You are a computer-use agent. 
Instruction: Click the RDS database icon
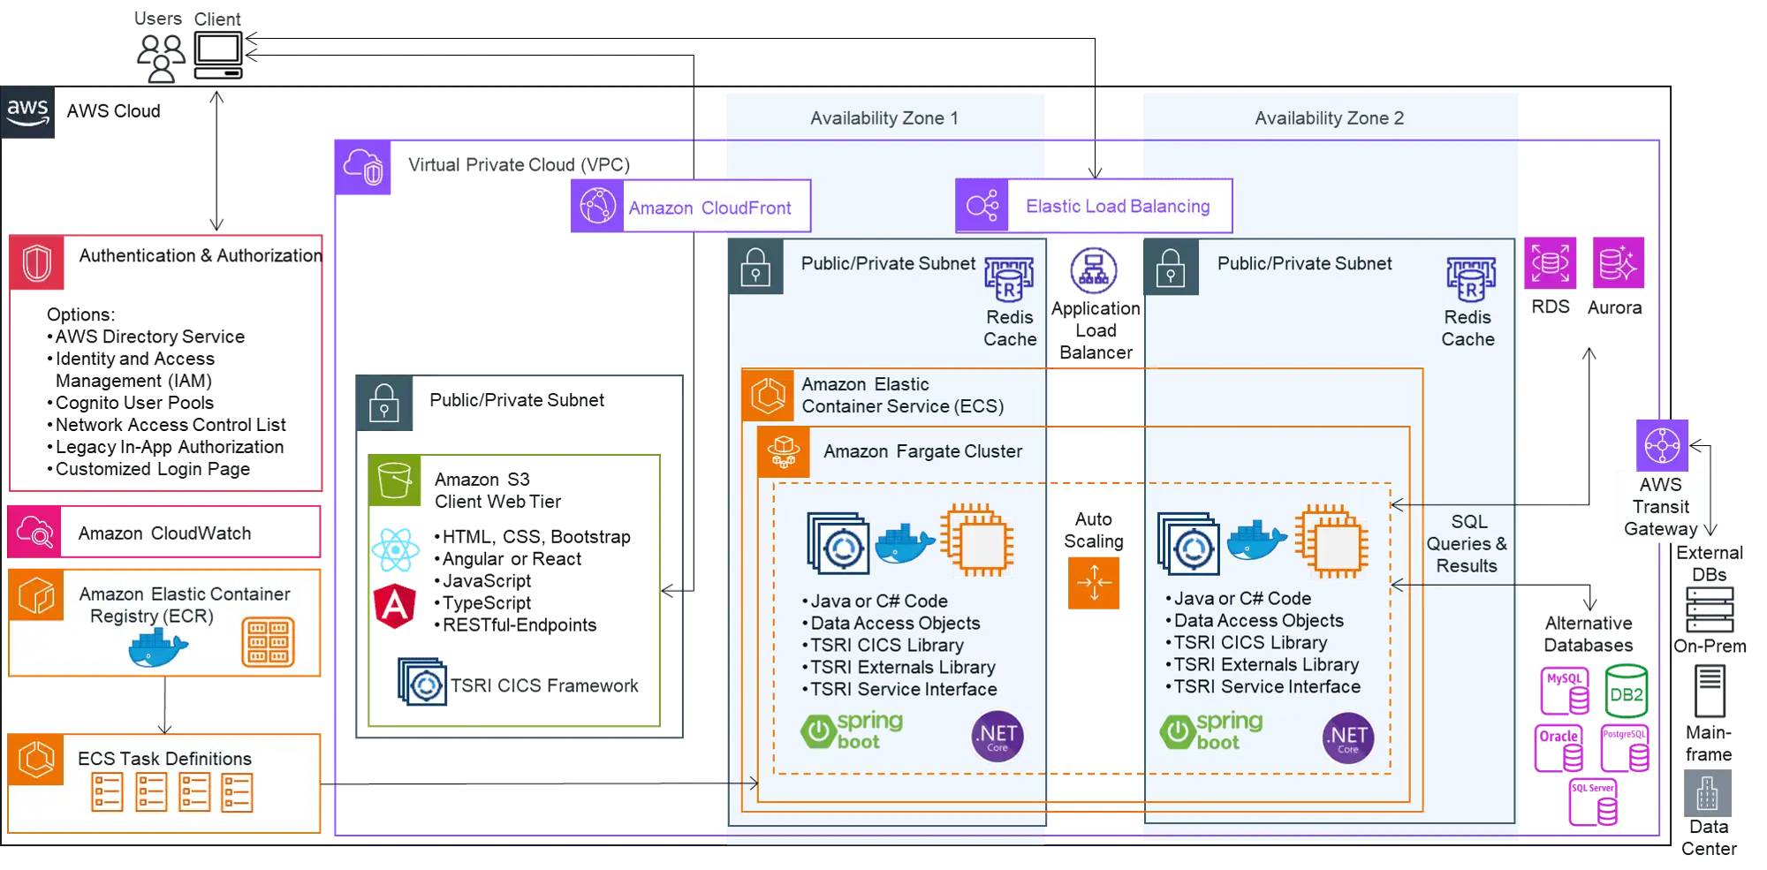tap(1551, 262)
